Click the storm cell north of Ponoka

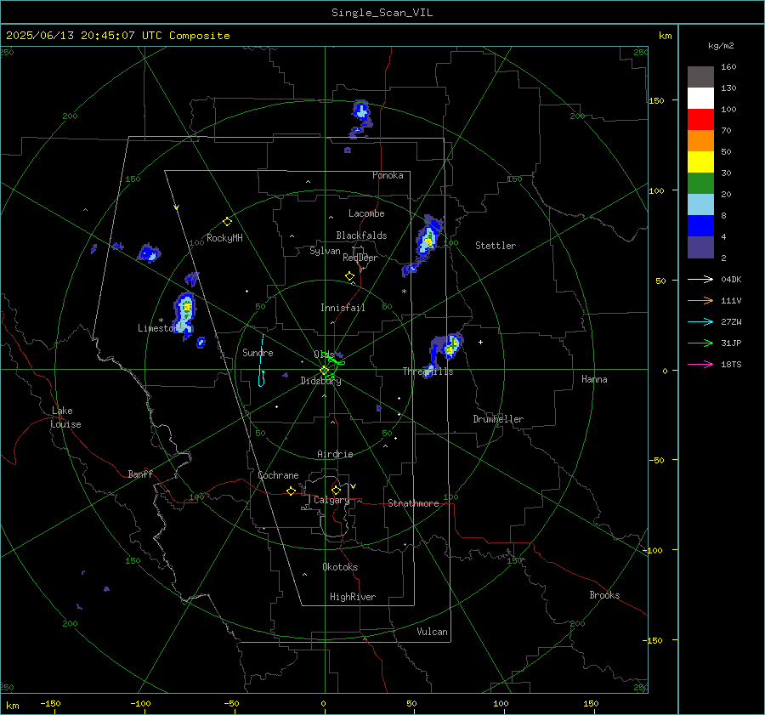point(361,114)
